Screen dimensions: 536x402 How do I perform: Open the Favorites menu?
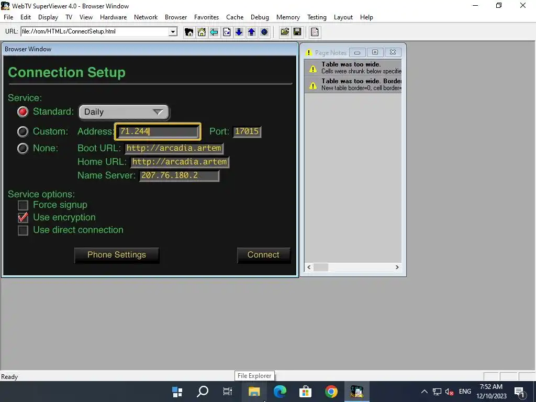tap(206, 17)
